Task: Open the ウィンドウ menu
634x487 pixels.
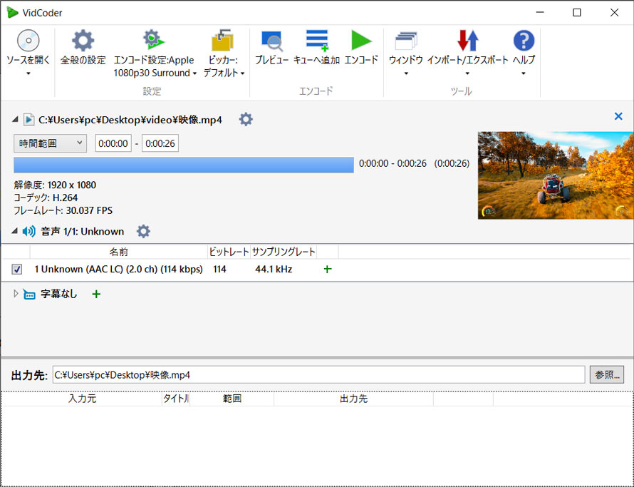Action: tap(406, 53)
